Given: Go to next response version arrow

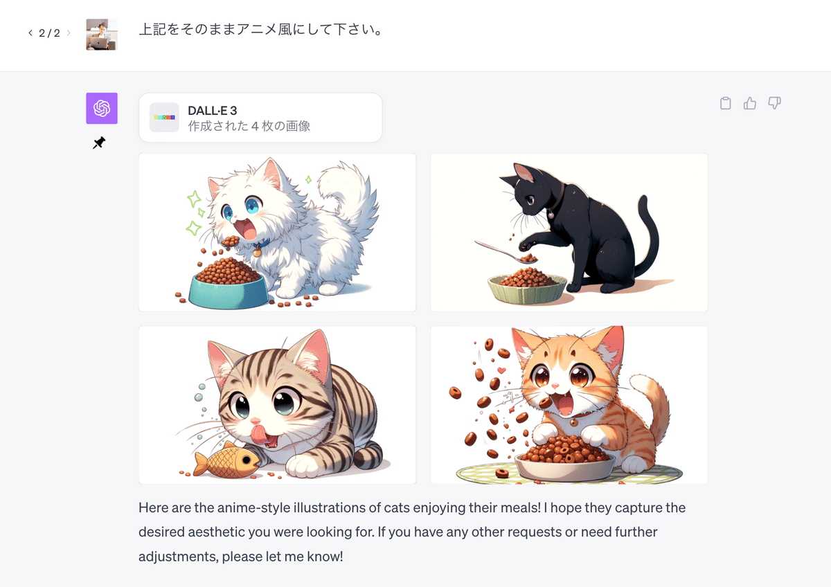Looking at the screenshot, I should click(x=69, y=33).
